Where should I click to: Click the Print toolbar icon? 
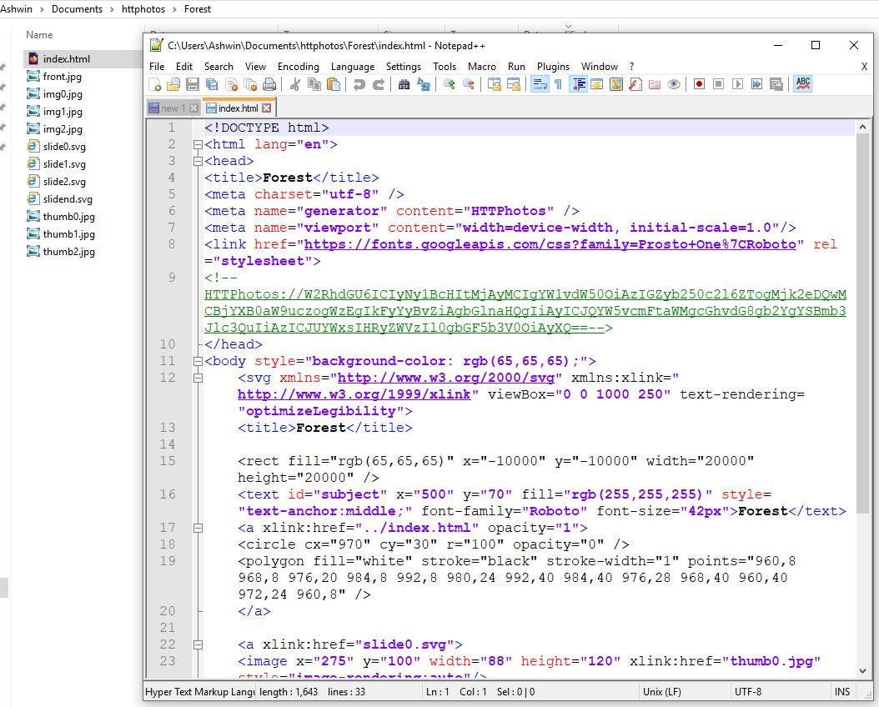coord(269,84)
